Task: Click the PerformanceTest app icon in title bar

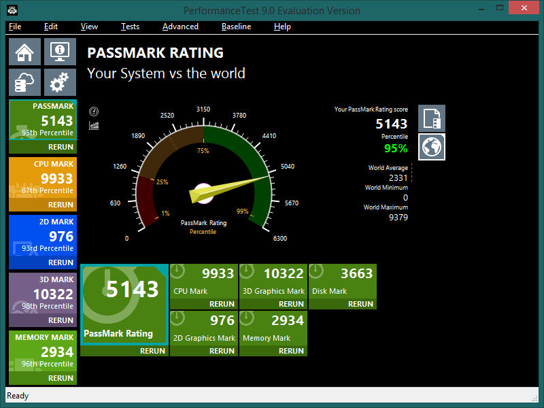Action: coord(12,10)
